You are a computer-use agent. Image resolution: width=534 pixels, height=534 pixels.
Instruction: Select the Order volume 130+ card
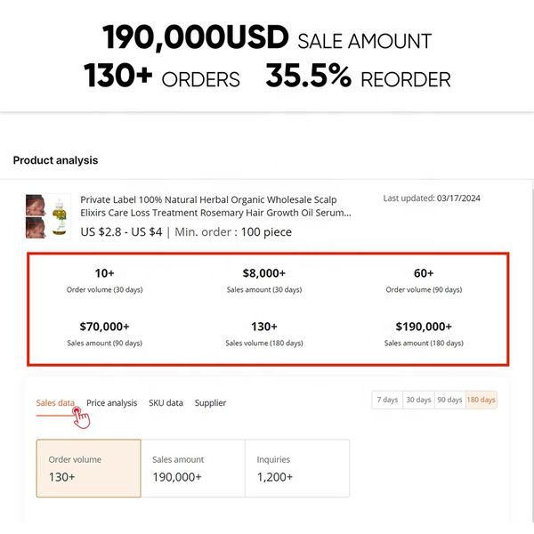(x=88, y=468)
